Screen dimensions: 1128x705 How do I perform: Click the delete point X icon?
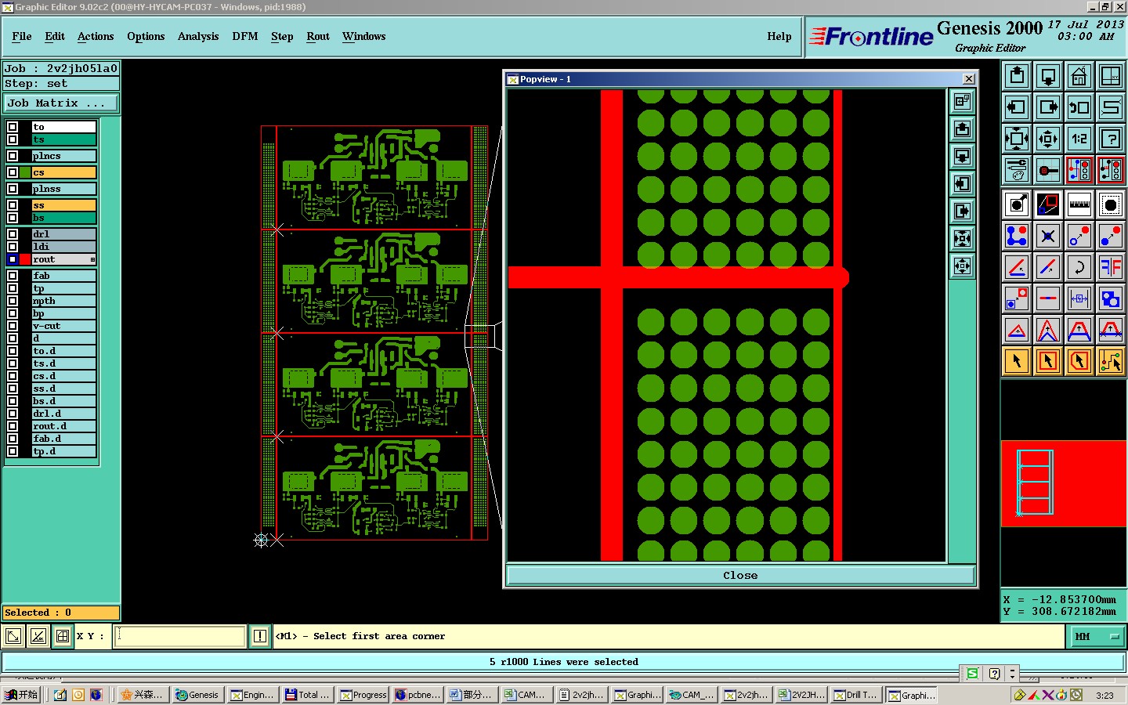point(1048,236)
